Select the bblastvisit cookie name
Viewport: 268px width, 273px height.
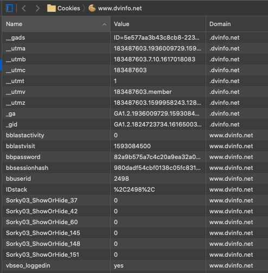coord(21,146)
